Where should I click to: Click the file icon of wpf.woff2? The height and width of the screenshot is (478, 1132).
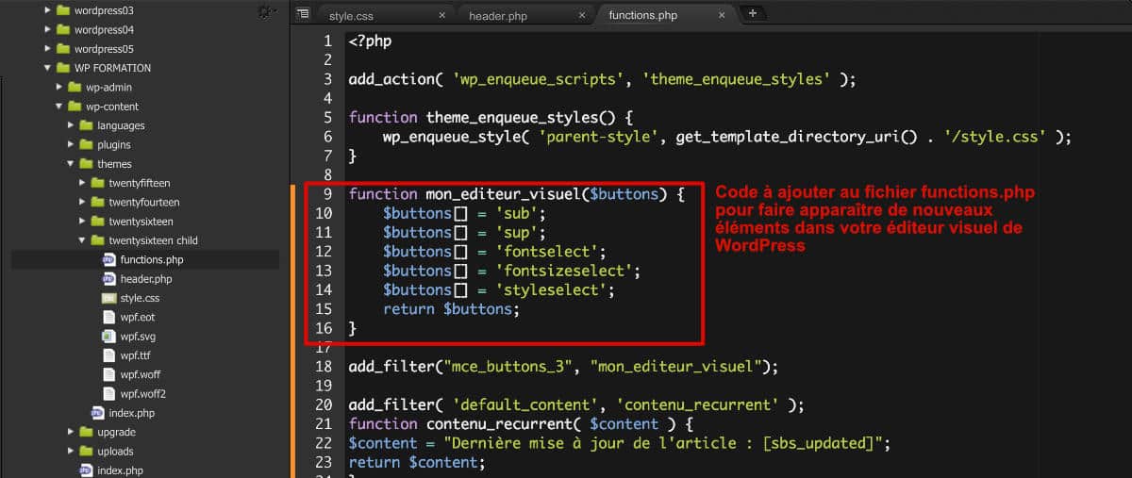[x=108, y=394]
